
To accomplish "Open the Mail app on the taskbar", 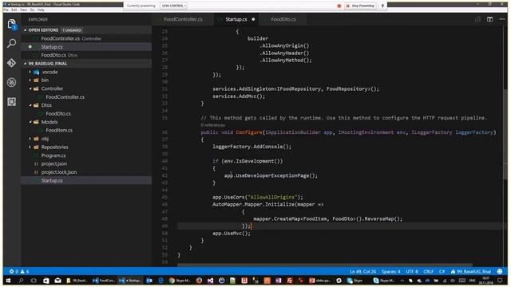I will 57,280.
